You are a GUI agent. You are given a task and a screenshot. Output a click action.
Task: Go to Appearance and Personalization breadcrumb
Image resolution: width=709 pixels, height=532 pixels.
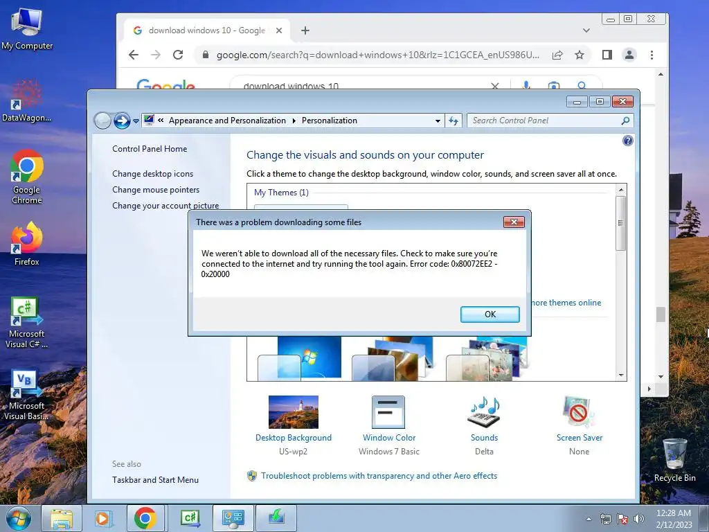227,121
